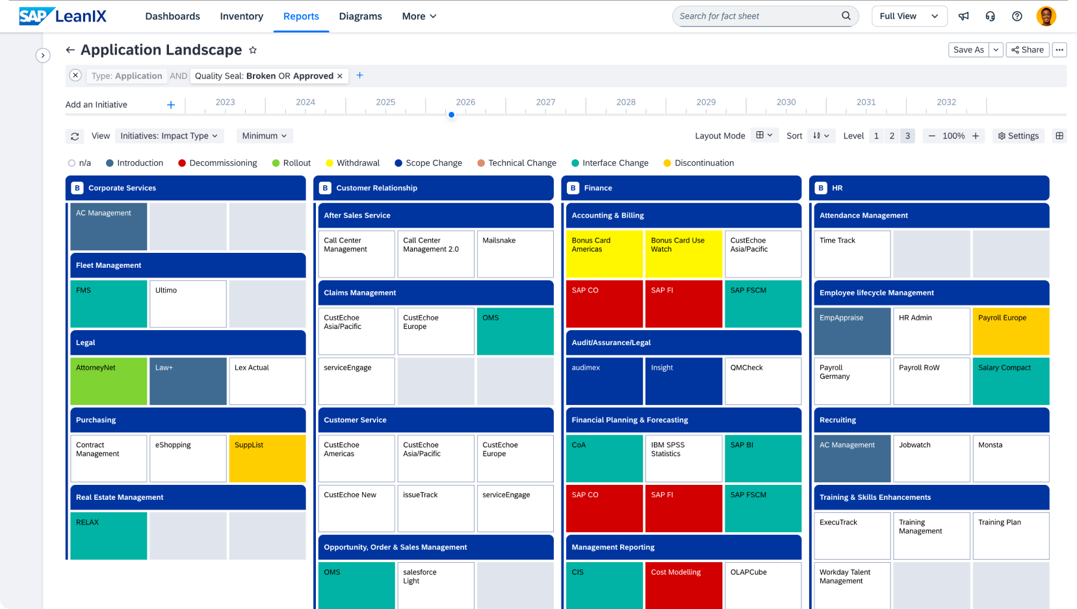Open the support headset icon

click(991, 16)
